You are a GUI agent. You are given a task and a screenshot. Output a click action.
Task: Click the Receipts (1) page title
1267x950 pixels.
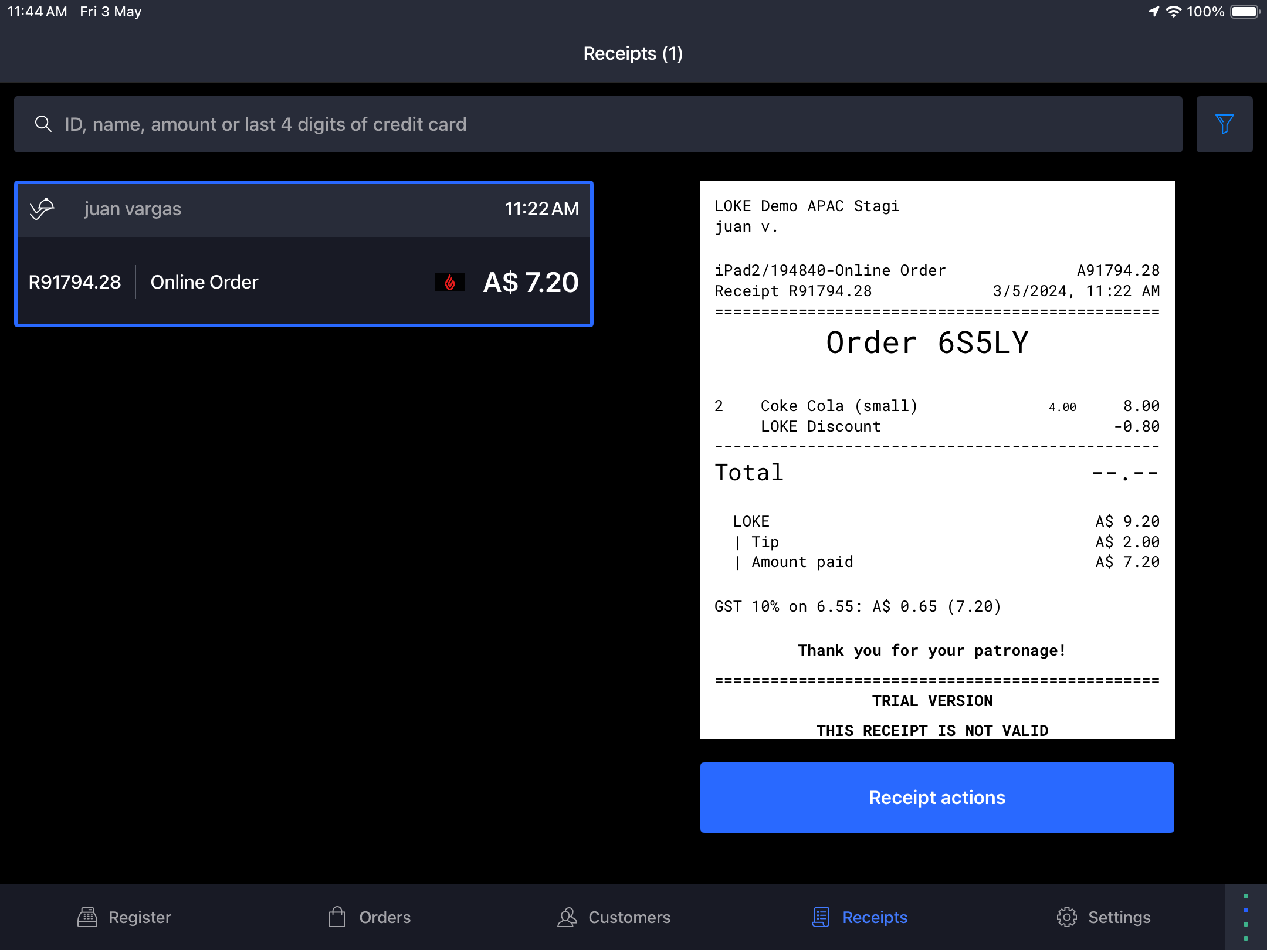pyautogui.click(x=633, y=53)
